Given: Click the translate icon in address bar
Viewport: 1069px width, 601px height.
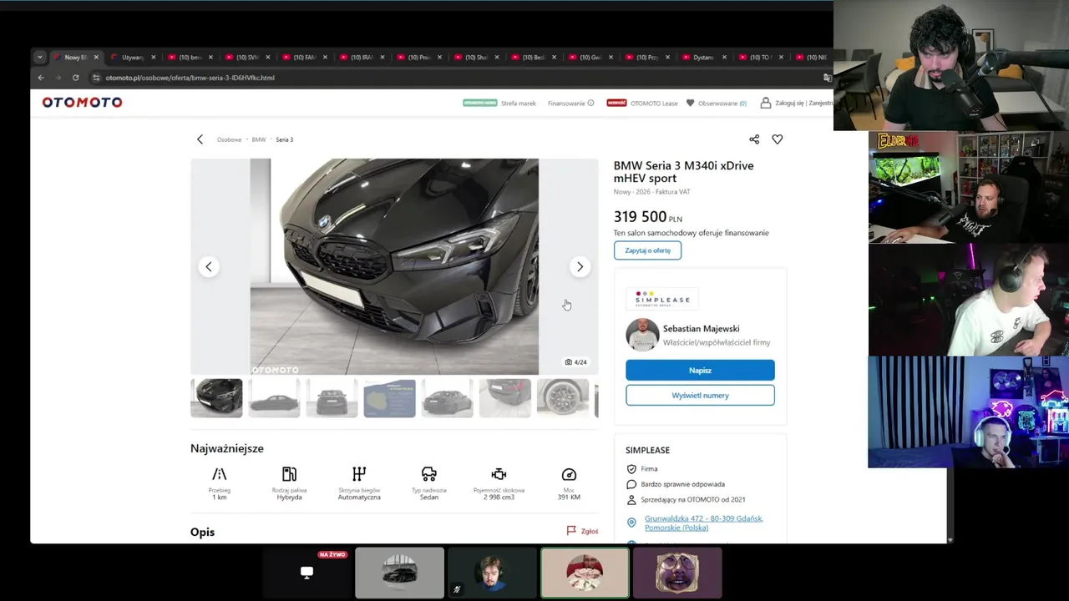Looking at the screenshot, I should [x=827, y=78].
